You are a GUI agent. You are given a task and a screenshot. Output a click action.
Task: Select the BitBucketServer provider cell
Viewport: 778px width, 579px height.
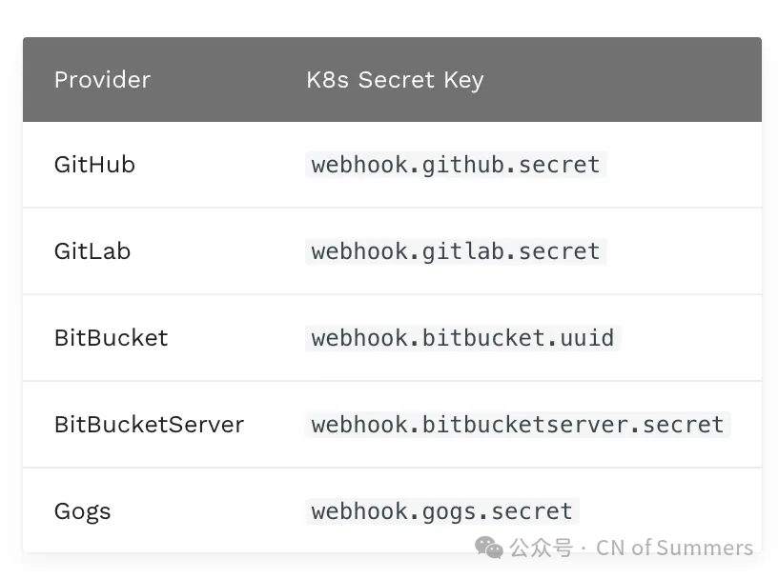pyautogui.click(x=149, y=425)
